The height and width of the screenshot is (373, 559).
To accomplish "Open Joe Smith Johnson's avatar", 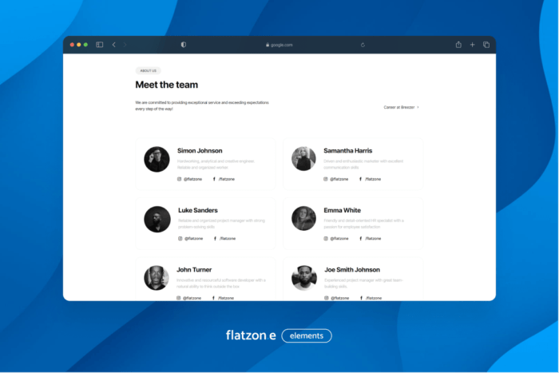I will point(303,278).
